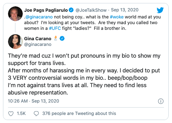Click the Gina Carano display name
The image size is (172, 123).
click(x=38, y=39)
